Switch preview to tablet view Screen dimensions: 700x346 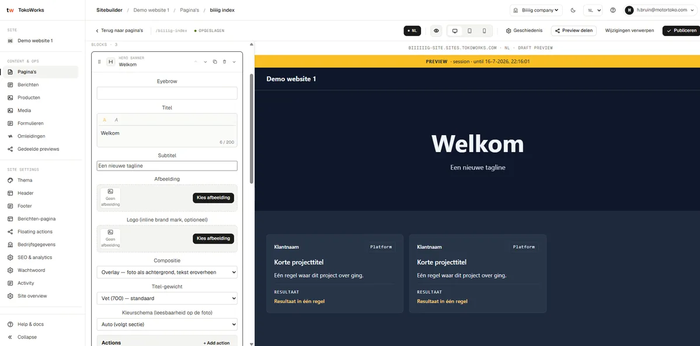[x=469, y=31]
